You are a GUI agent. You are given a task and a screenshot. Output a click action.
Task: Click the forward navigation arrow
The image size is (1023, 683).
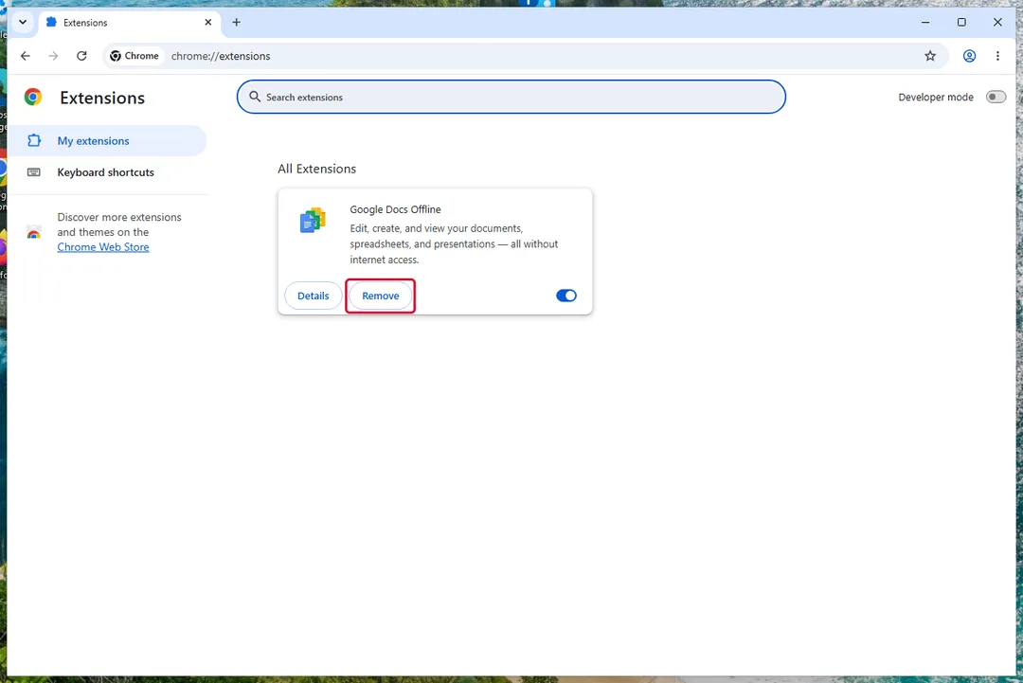tap(53, 56)
